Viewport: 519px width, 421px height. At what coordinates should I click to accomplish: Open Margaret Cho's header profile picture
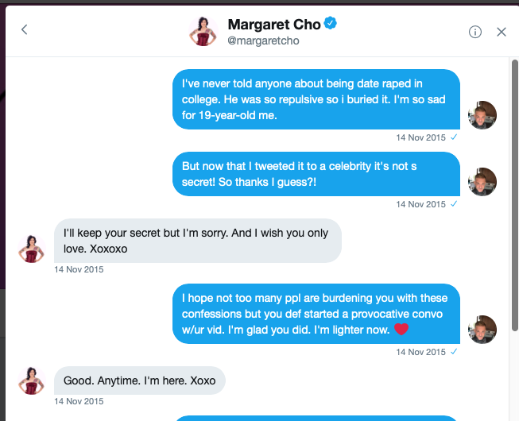click(x=202, y=32)
